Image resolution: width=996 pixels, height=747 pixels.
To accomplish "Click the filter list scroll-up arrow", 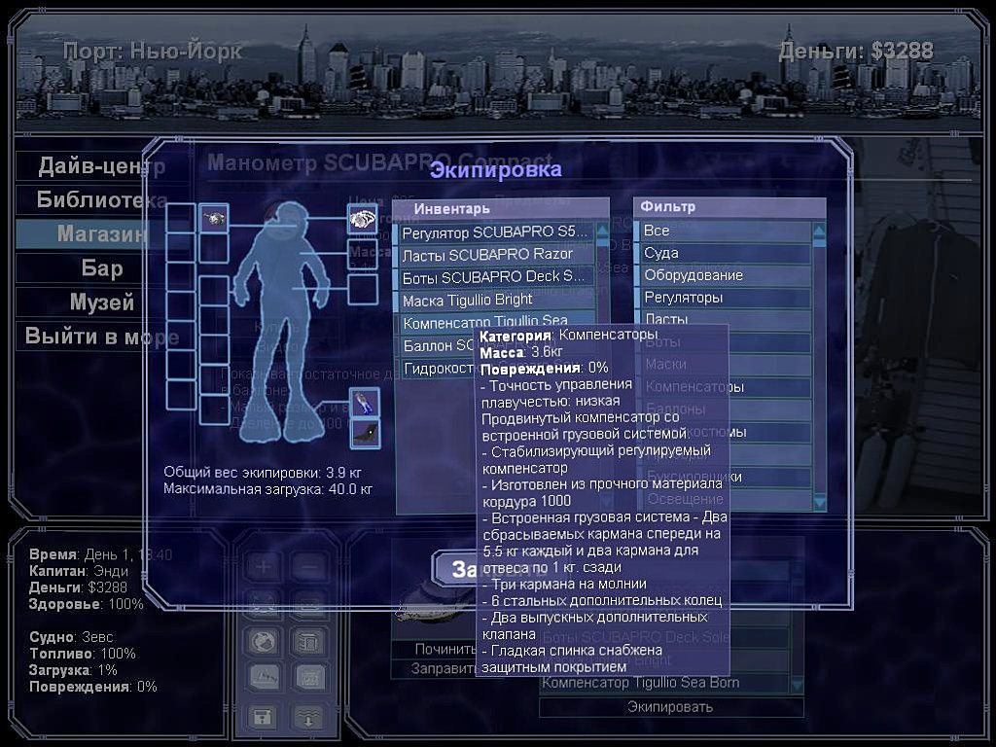I will 819,231.
